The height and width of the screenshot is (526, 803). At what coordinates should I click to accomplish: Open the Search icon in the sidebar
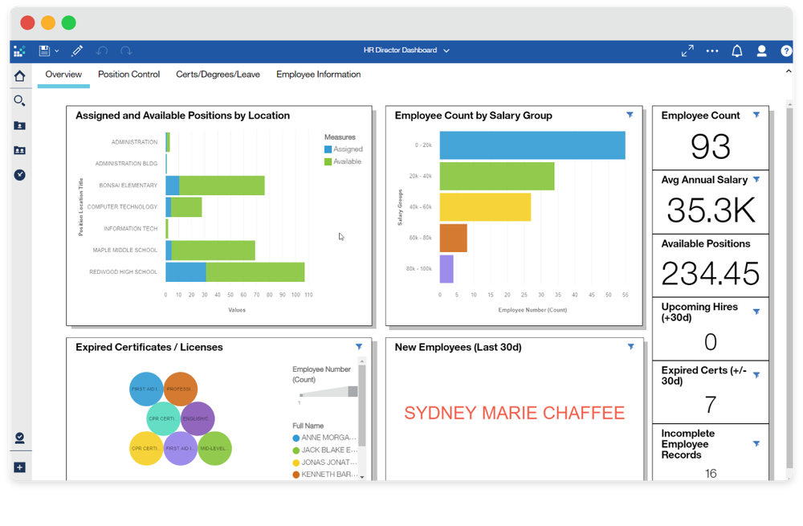(x=19, y=100)
